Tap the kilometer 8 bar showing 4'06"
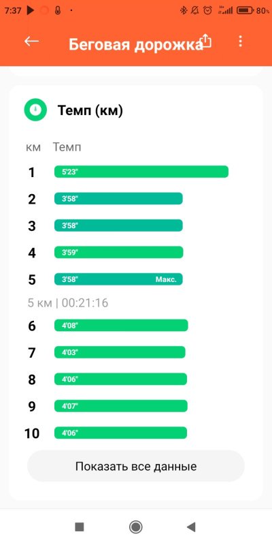The width and height of the screenshot is (272, 545). [x=120, y=379]
